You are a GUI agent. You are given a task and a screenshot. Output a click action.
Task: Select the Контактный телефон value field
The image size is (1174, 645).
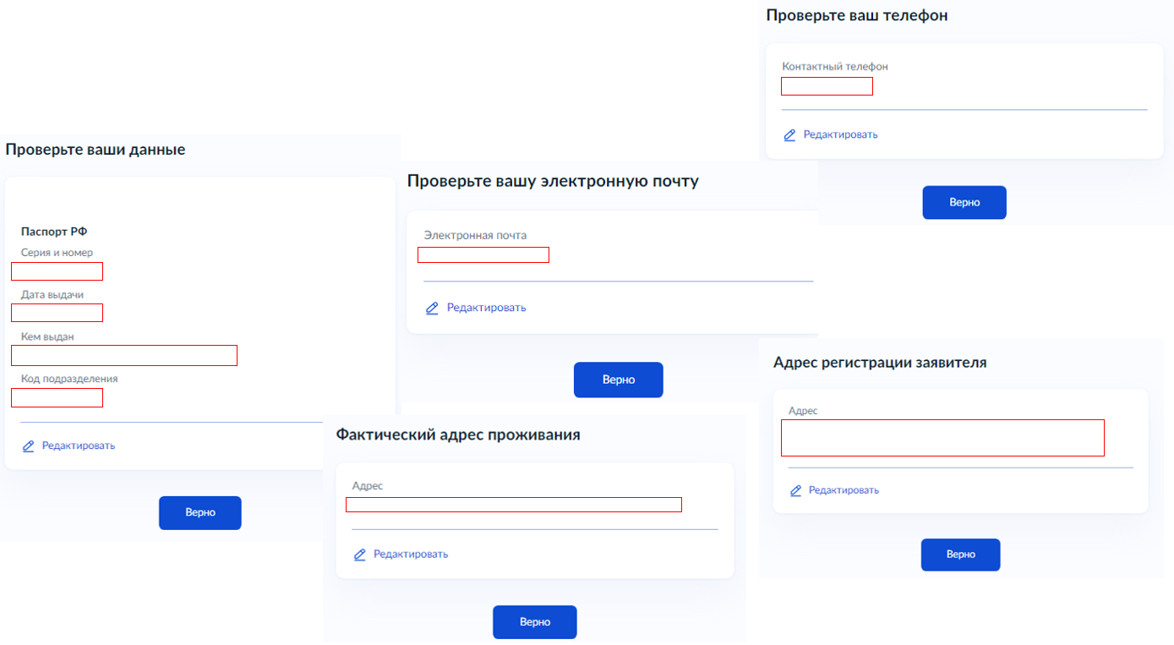coord(827,86)
